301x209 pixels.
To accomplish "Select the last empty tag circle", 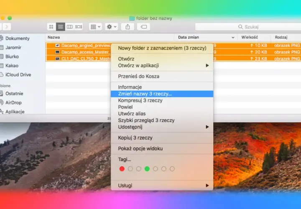I will [172, 169].
